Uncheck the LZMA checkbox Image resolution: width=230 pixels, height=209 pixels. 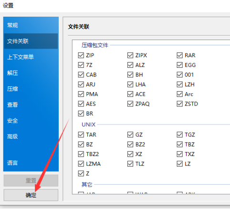81,164
